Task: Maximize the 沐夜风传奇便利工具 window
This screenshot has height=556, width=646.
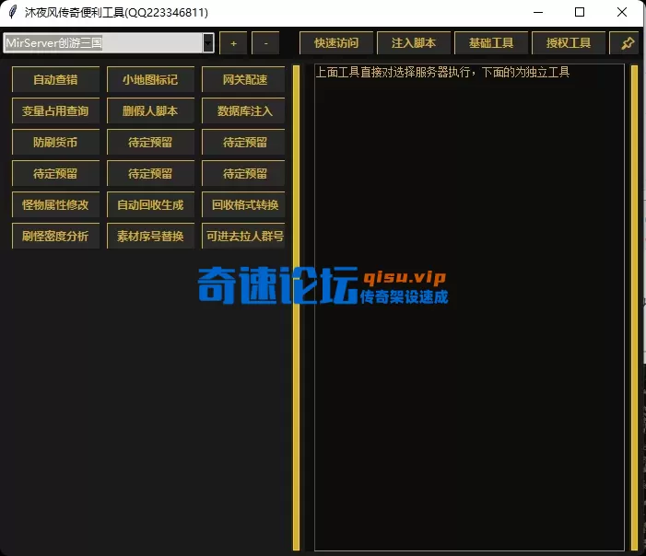Action: 580,12
